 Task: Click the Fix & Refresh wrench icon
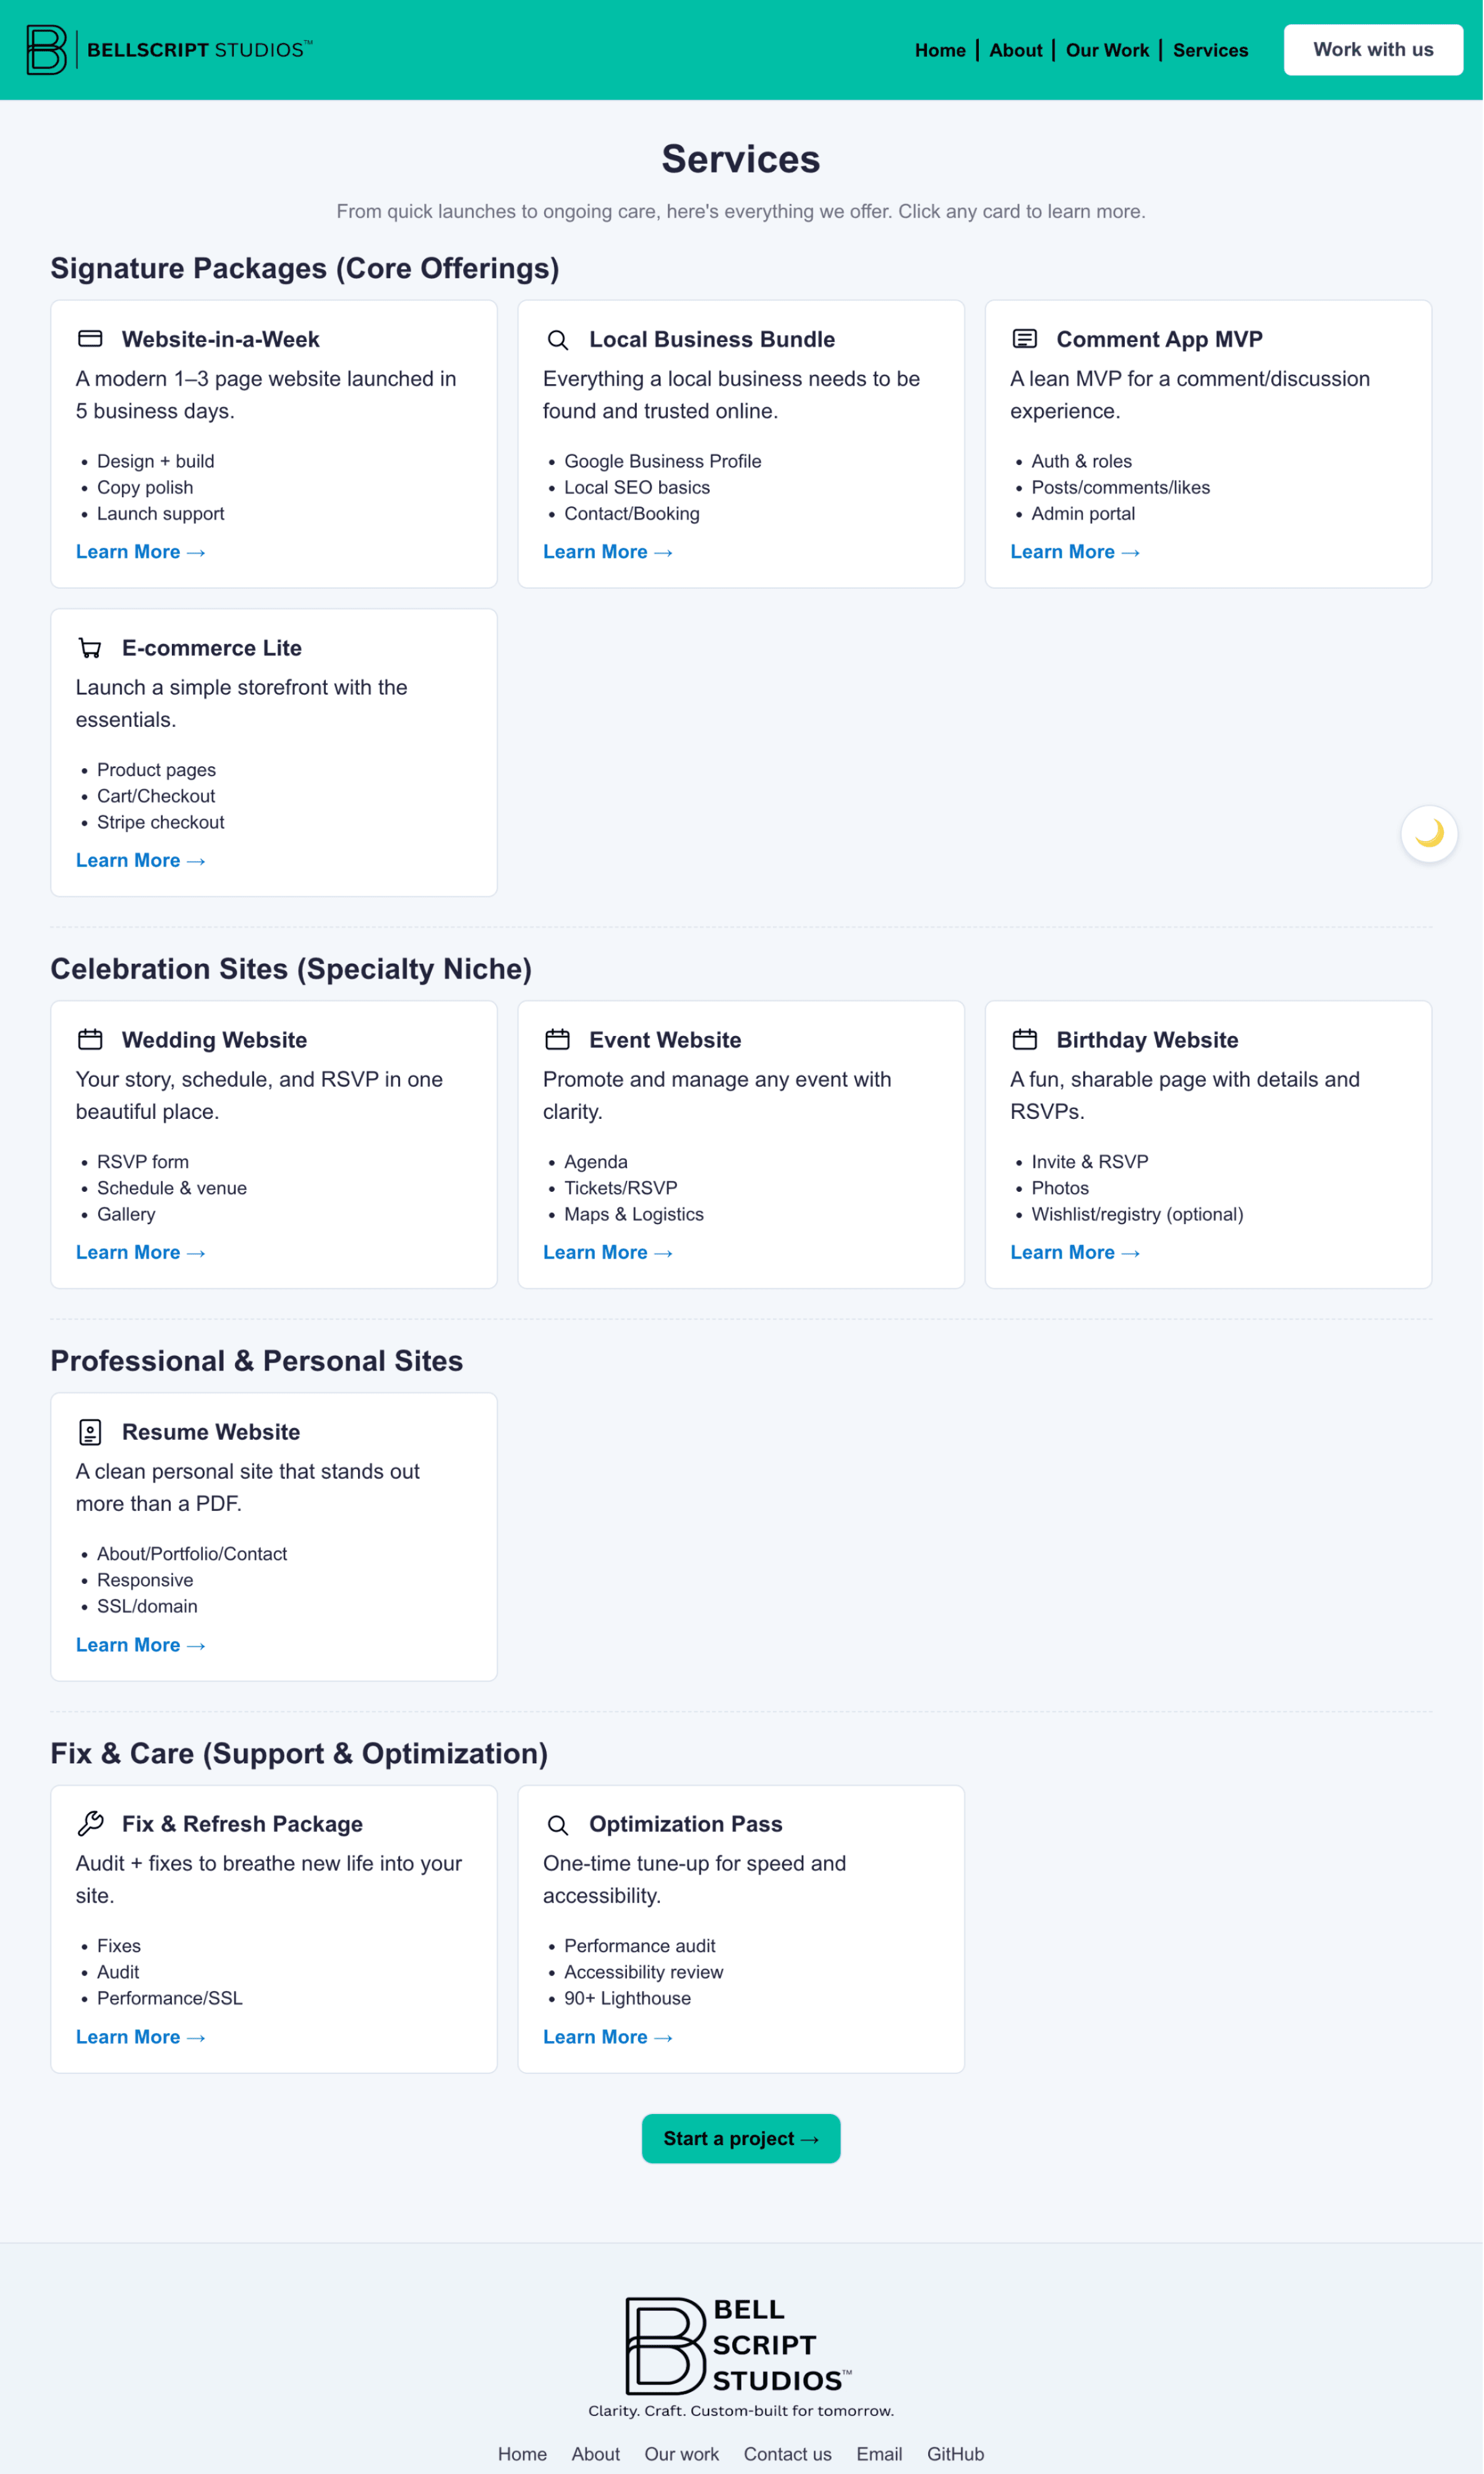point(90,1824)
